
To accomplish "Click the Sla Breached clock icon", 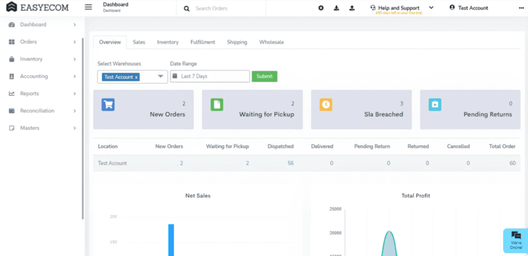I will (326, 105).
